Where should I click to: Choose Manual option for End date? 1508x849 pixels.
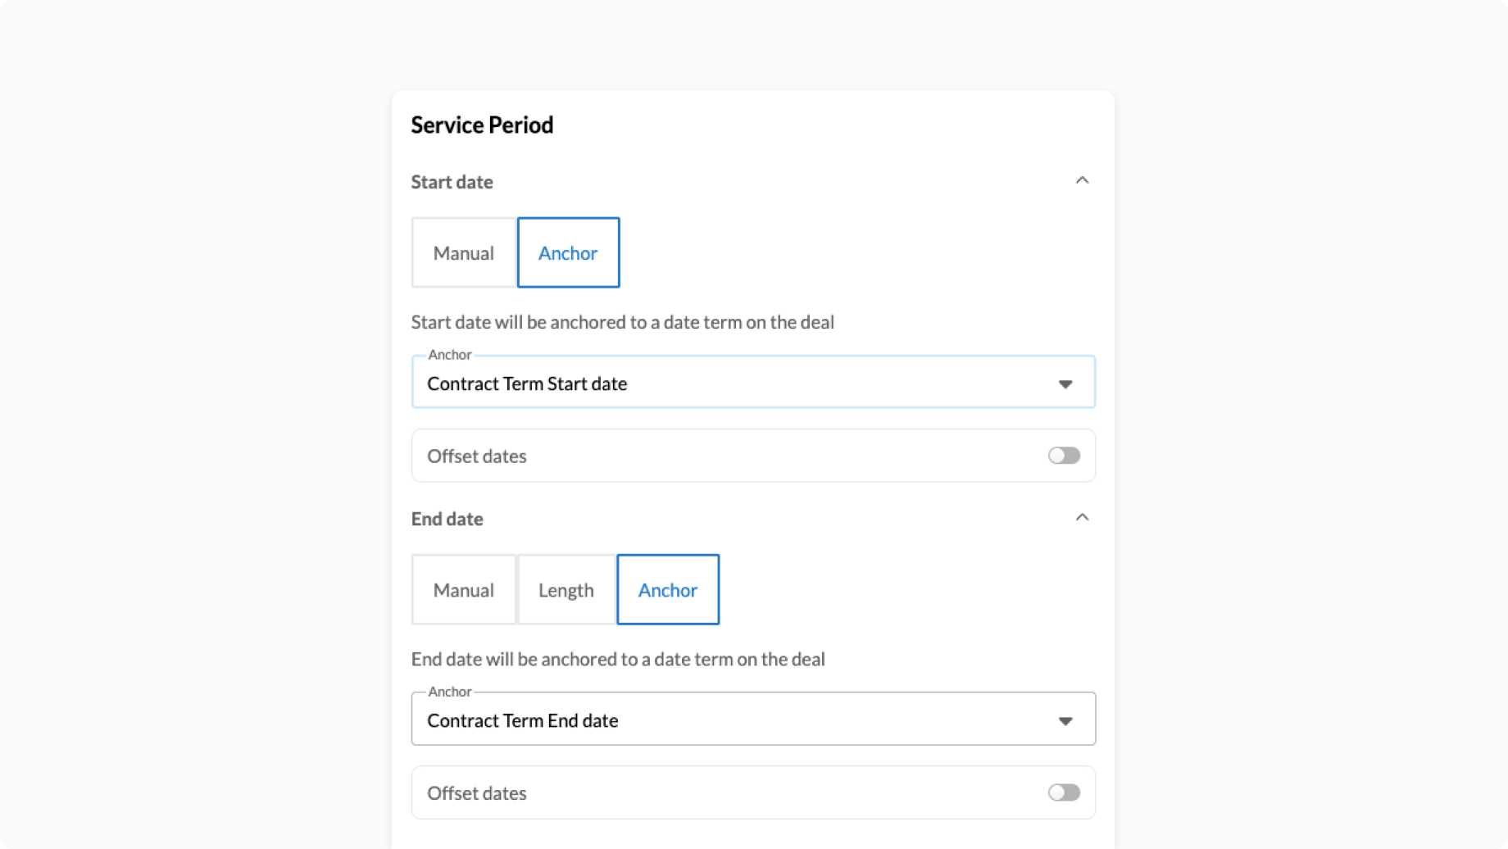point(463,590)
